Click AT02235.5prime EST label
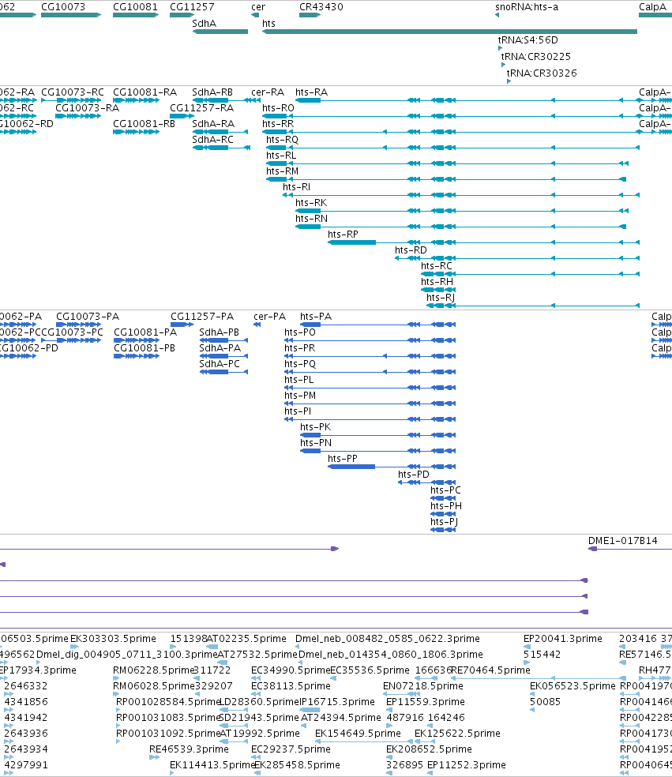The width and height of the screenshot is (672, 777). (x=246, y=639)
